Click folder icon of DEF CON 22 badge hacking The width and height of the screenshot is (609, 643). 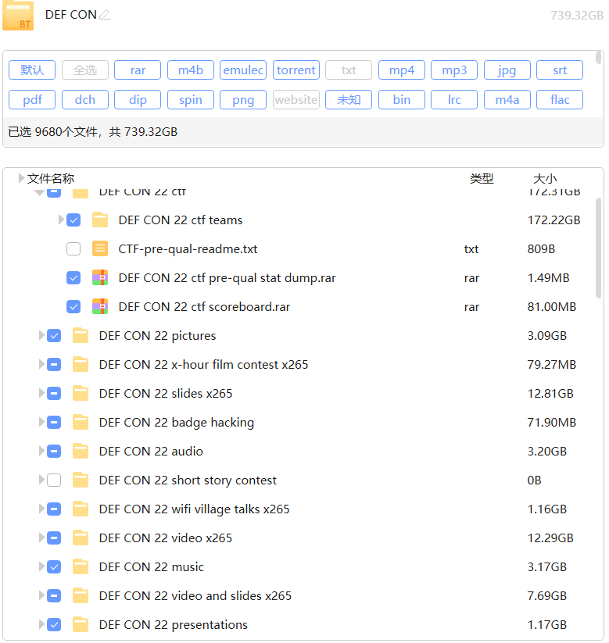tap(81, 422)
